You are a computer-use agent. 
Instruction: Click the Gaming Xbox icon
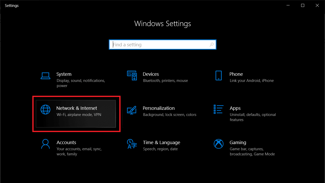coord(219,144)
